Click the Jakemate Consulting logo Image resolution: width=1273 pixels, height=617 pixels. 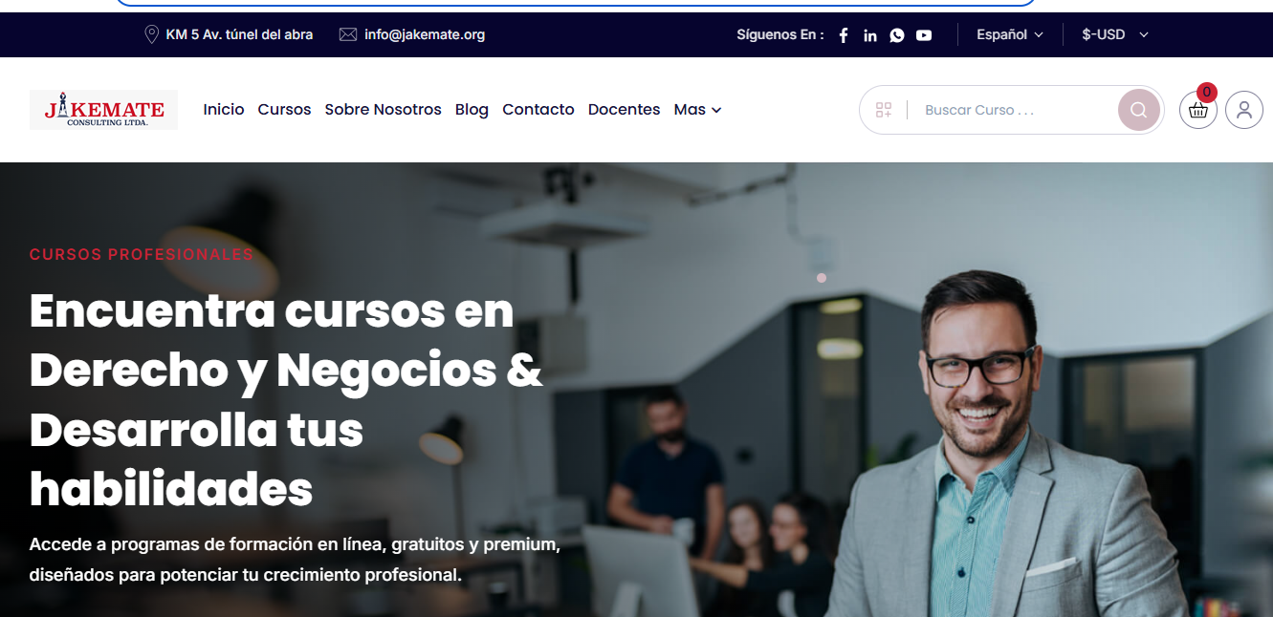[x=103, y=110]
